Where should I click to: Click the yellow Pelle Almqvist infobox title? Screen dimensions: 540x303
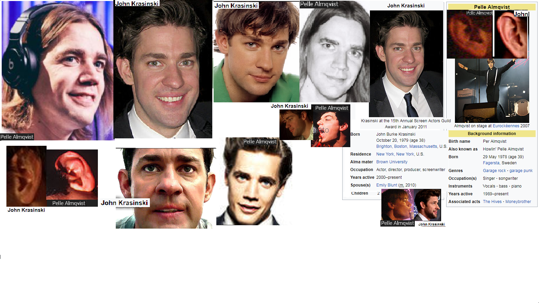(492, 7)
